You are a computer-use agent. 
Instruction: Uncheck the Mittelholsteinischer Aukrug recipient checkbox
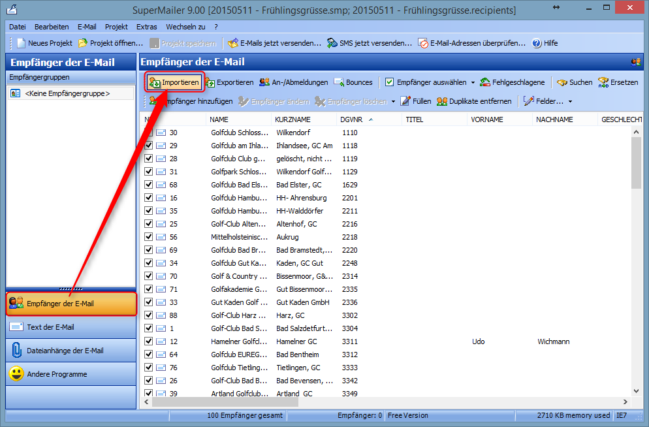[149, 237]
